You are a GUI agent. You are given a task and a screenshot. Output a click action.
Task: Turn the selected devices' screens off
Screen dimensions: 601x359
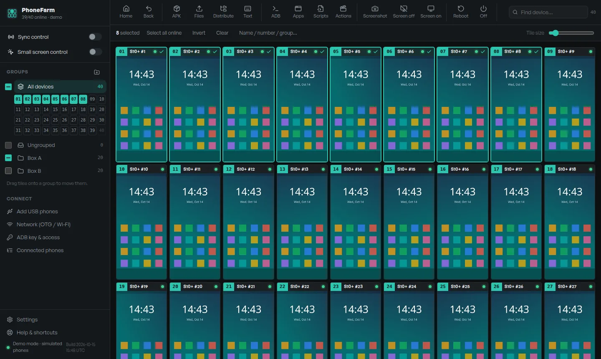click(x=404, y=12)
